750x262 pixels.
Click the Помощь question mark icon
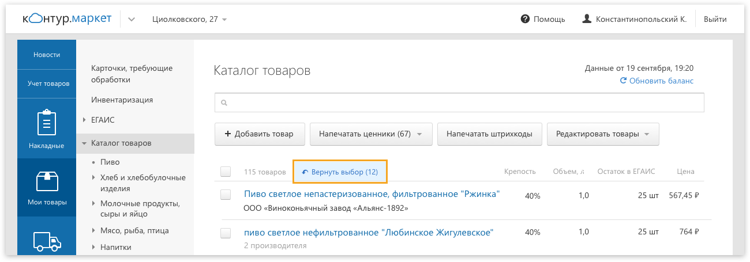pos(525,19)
